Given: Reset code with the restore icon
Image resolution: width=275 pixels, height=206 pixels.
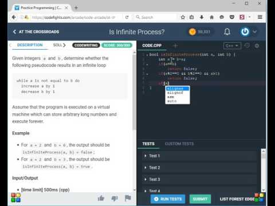Looking at the screenshot, I should click(247, 45).
